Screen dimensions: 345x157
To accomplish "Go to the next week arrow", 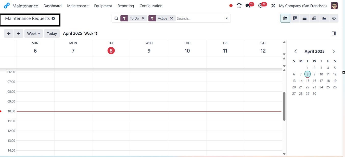I will pos(18,33).
